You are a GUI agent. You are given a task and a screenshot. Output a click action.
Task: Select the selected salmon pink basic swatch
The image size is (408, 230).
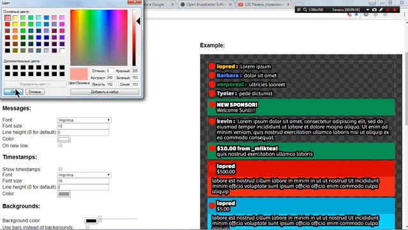tap(8, 17)
